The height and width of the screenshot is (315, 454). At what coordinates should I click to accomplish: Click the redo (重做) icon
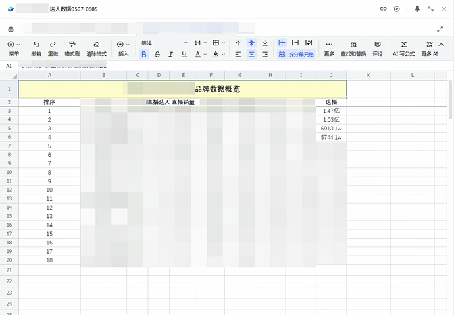53,44
